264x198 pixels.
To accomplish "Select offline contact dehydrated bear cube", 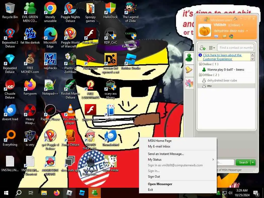I will point(222,80).
